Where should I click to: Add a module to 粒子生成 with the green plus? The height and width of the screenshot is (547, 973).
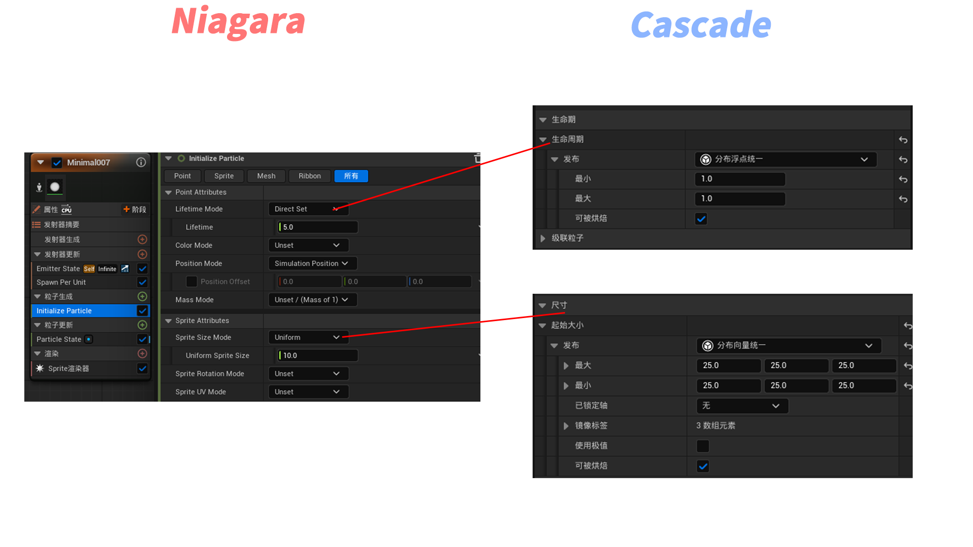(x=142, y=296)
